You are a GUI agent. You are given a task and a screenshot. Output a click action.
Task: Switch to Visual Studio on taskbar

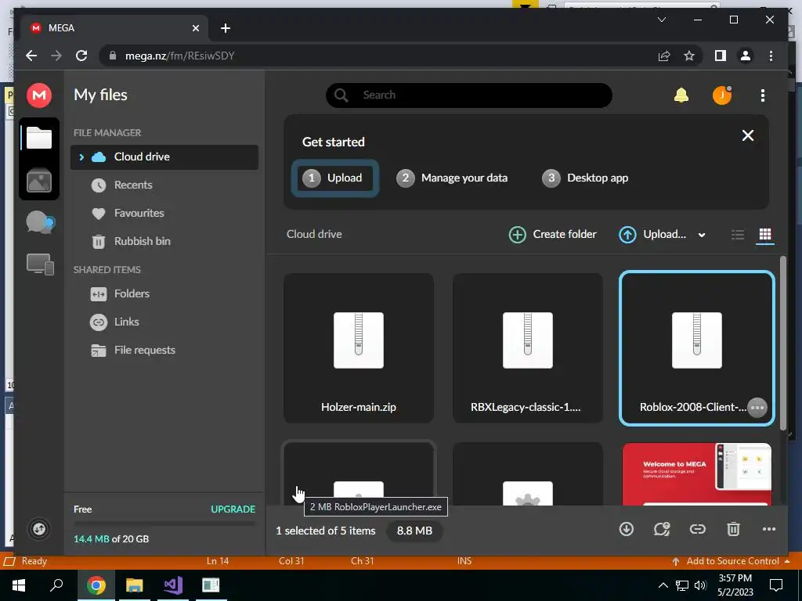(173, 585)
